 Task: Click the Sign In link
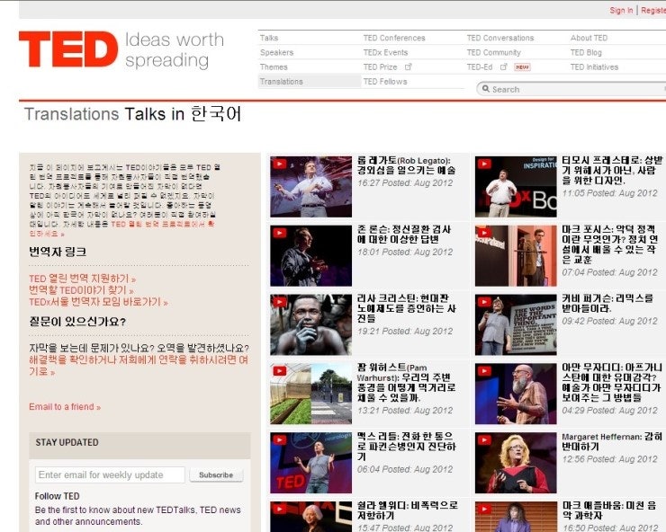tap(621, 10)
